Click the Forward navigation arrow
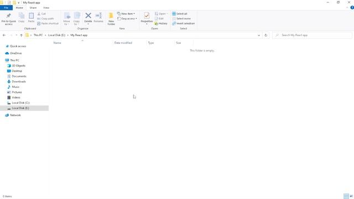354x199 pixels. [11, 35]
